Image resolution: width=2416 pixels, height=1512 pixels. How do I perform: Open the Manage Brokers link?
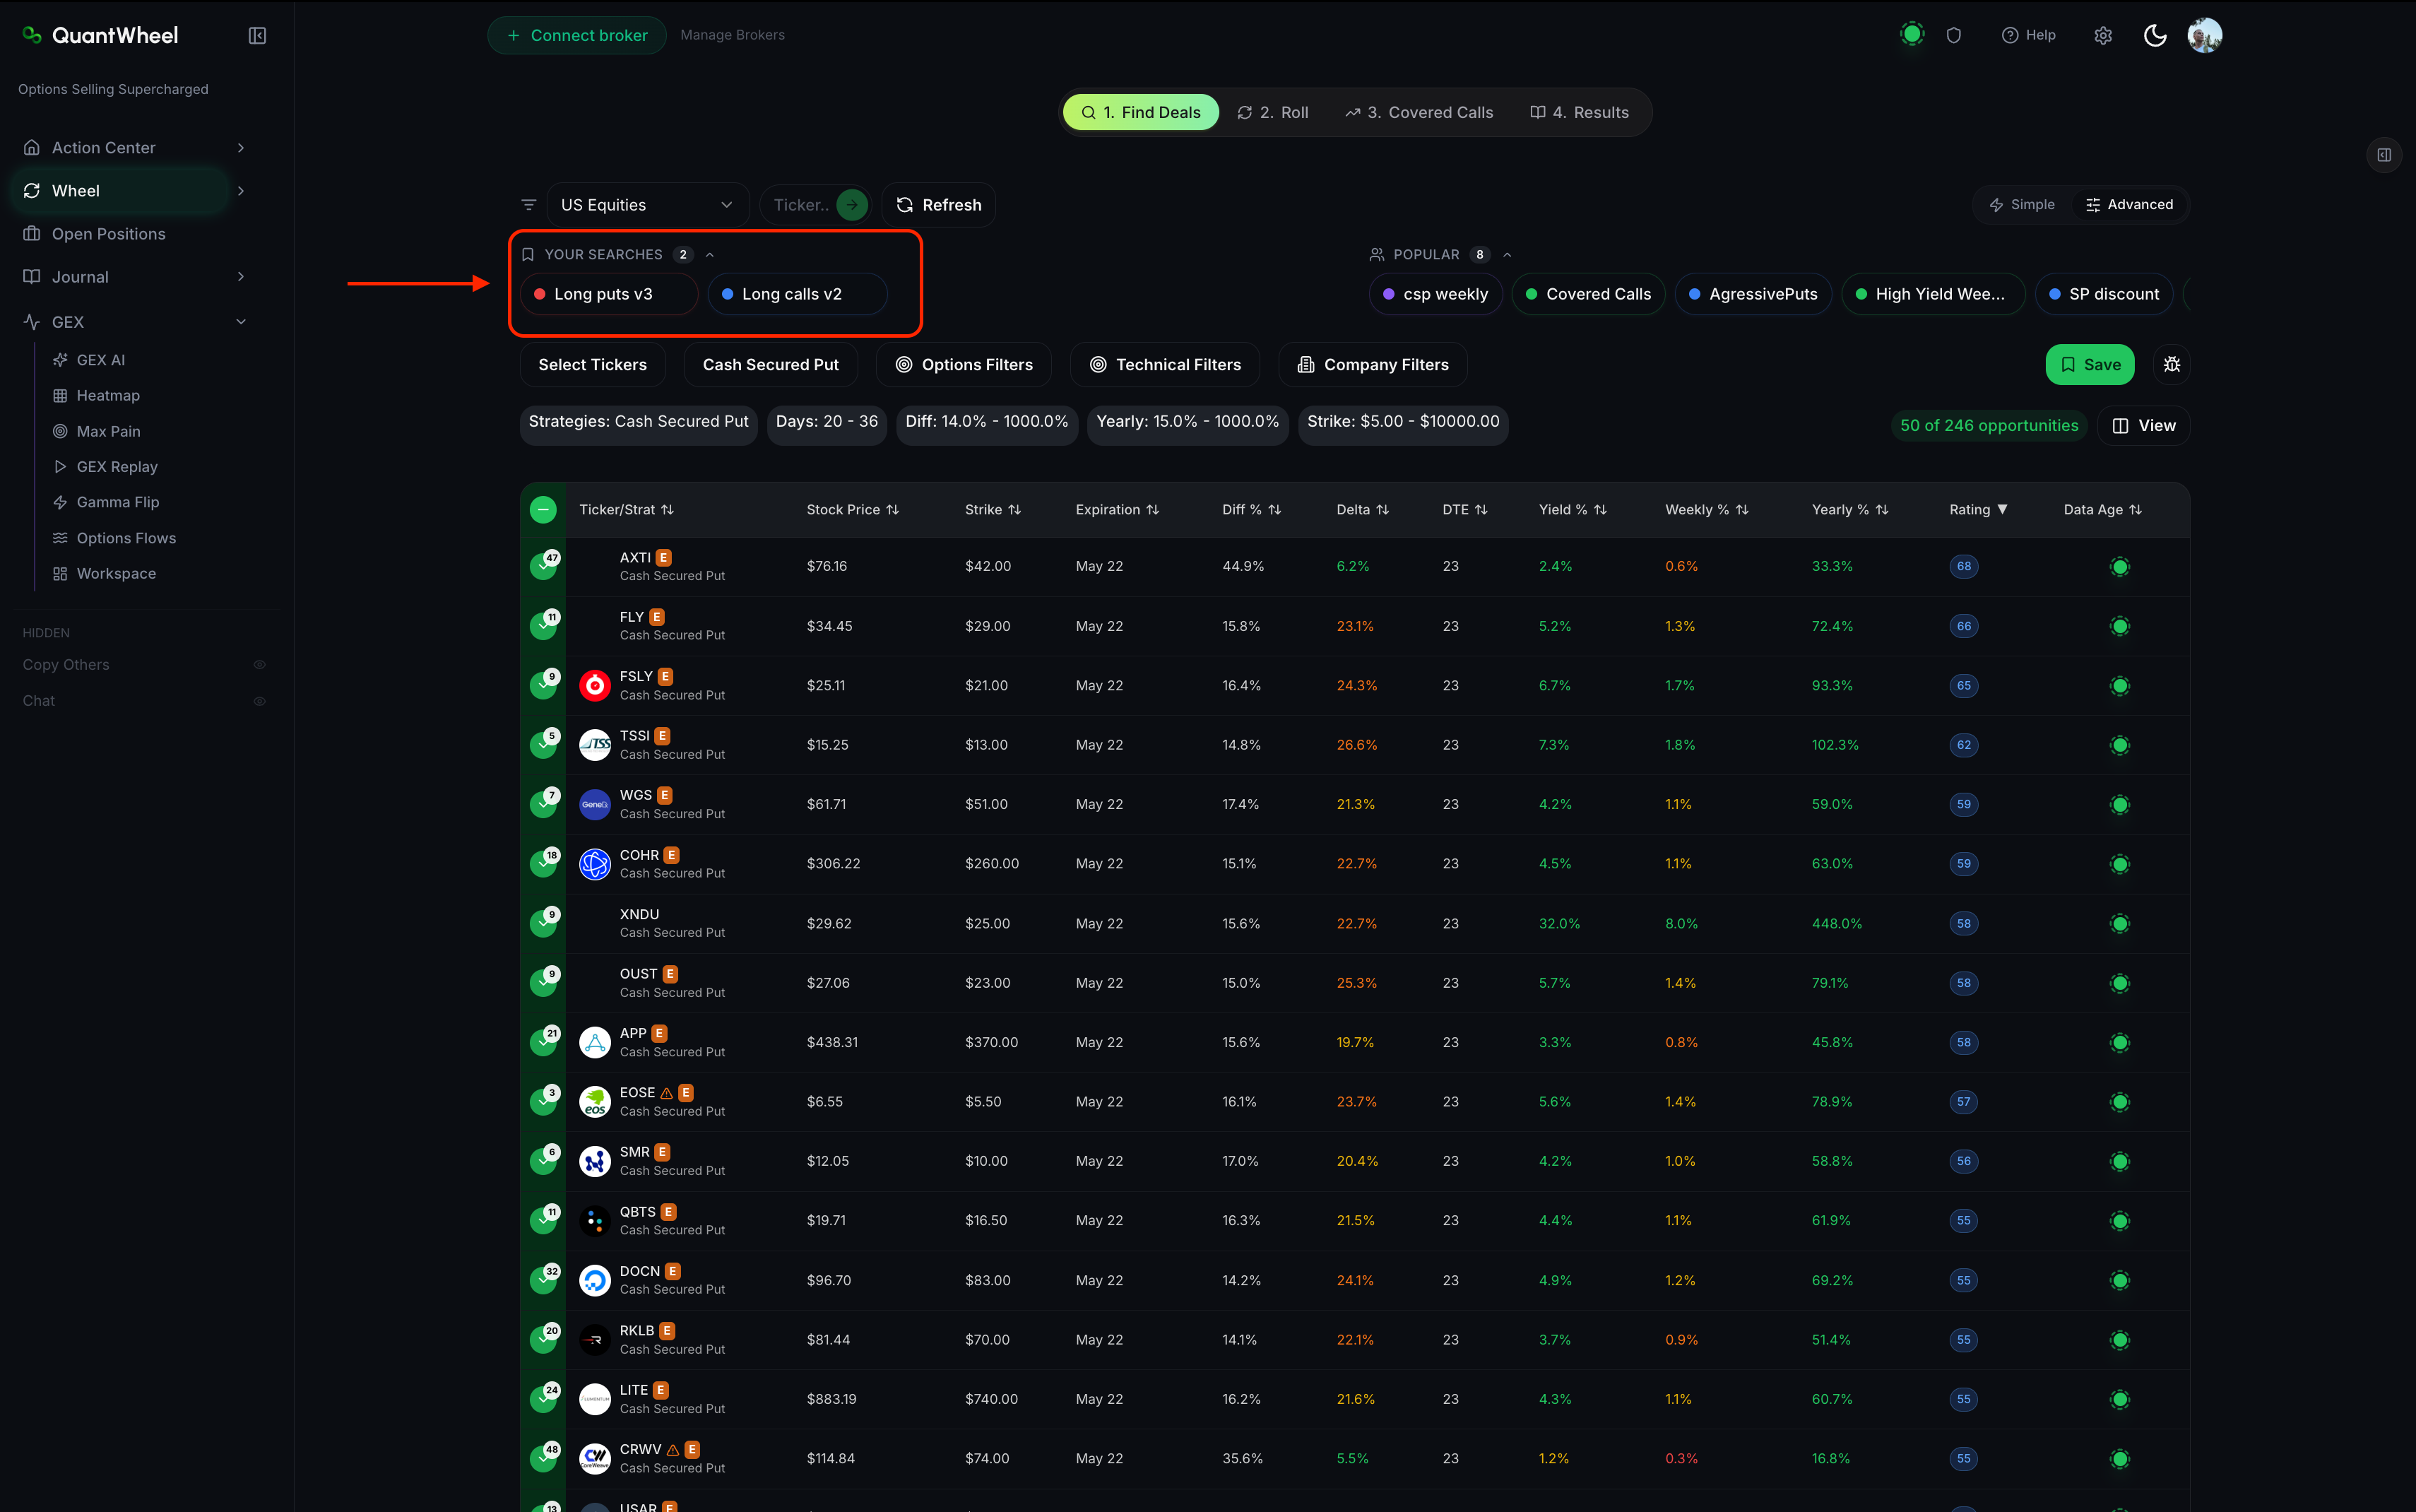click(733, 36)
